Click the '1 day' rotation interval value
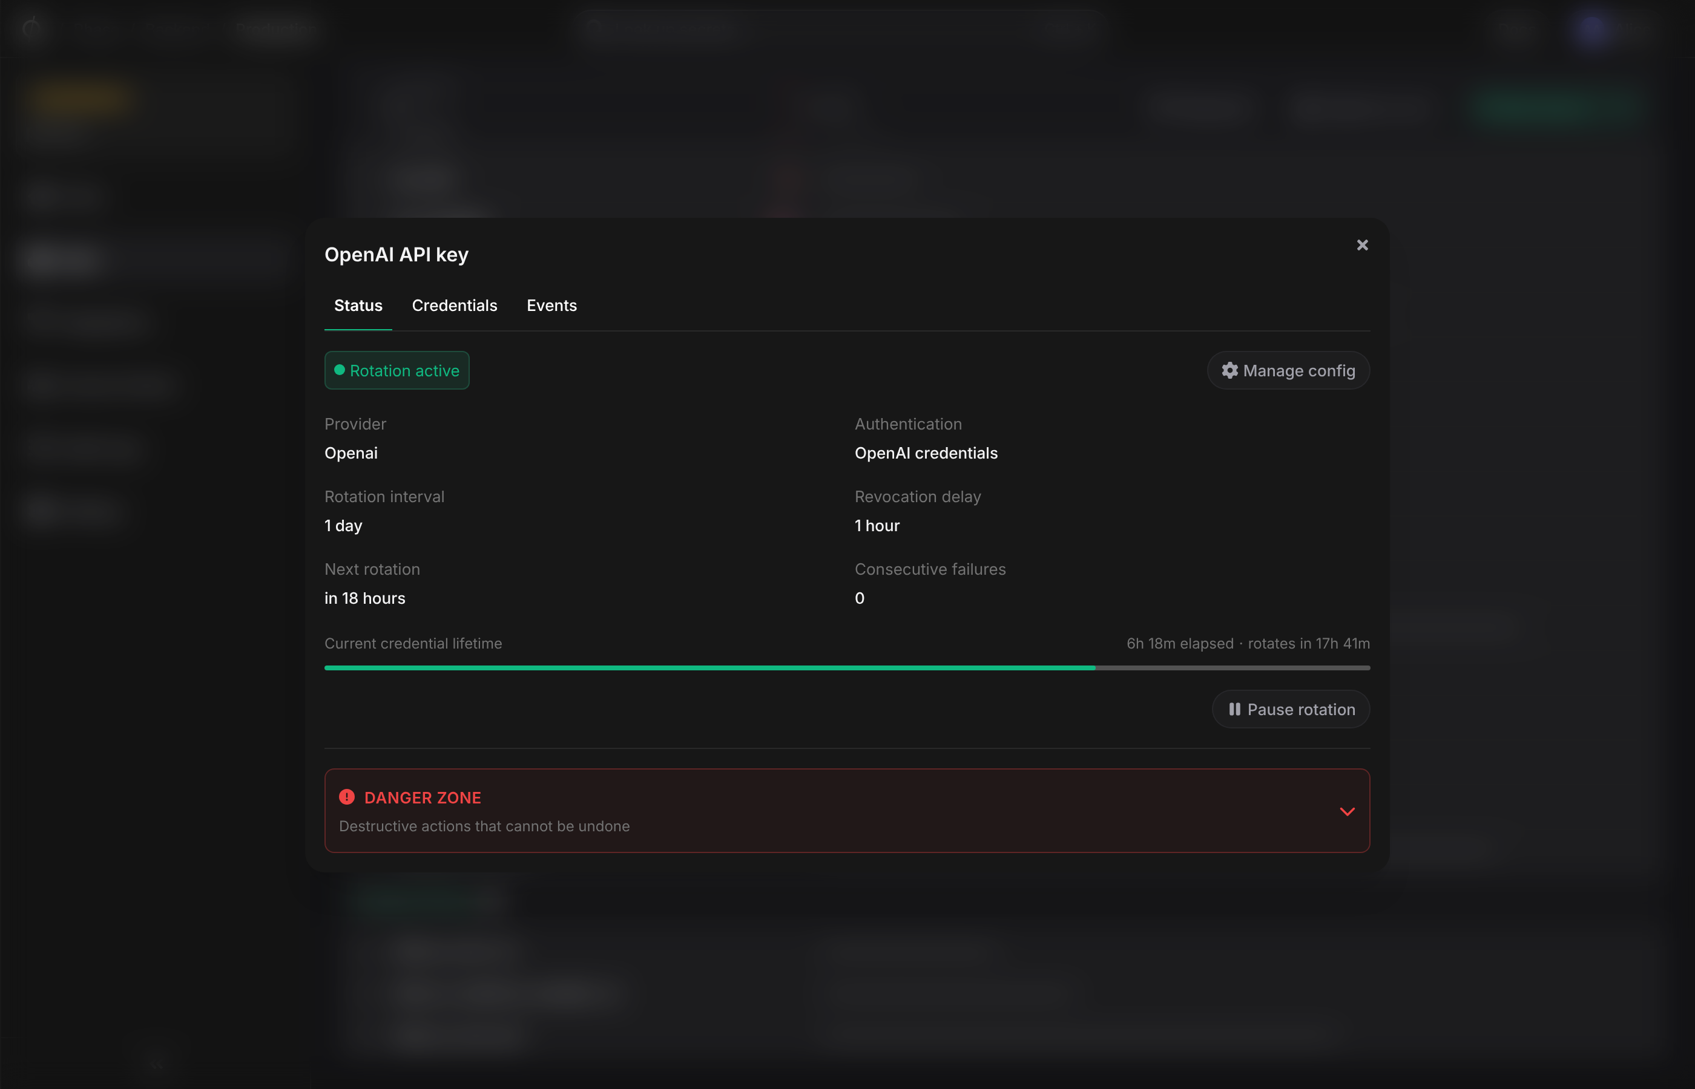Image resolution: width=1695 pixels, height=1089 pixels. pyautogui.click(x=343, y=526)
